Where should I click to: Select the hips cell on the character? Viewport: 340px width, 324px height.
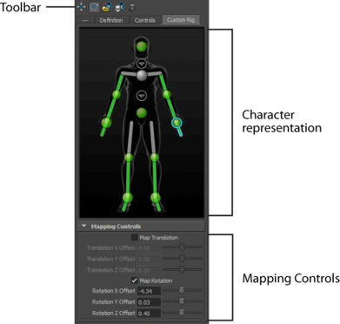142,113
